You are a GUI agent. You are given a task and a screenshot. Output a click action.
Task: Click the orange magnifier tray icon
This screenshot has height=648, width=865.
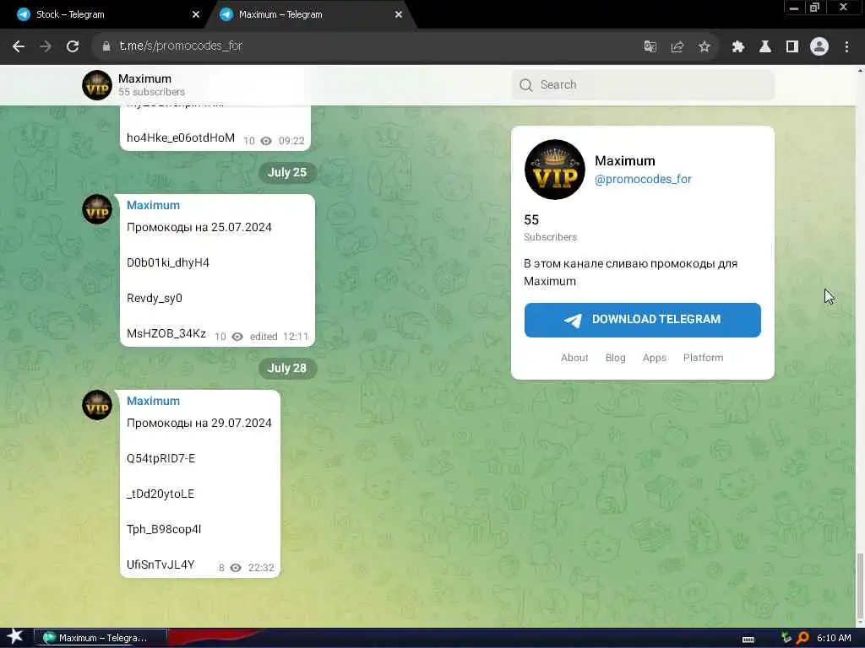pyautogui.click(x=803, y=638)
